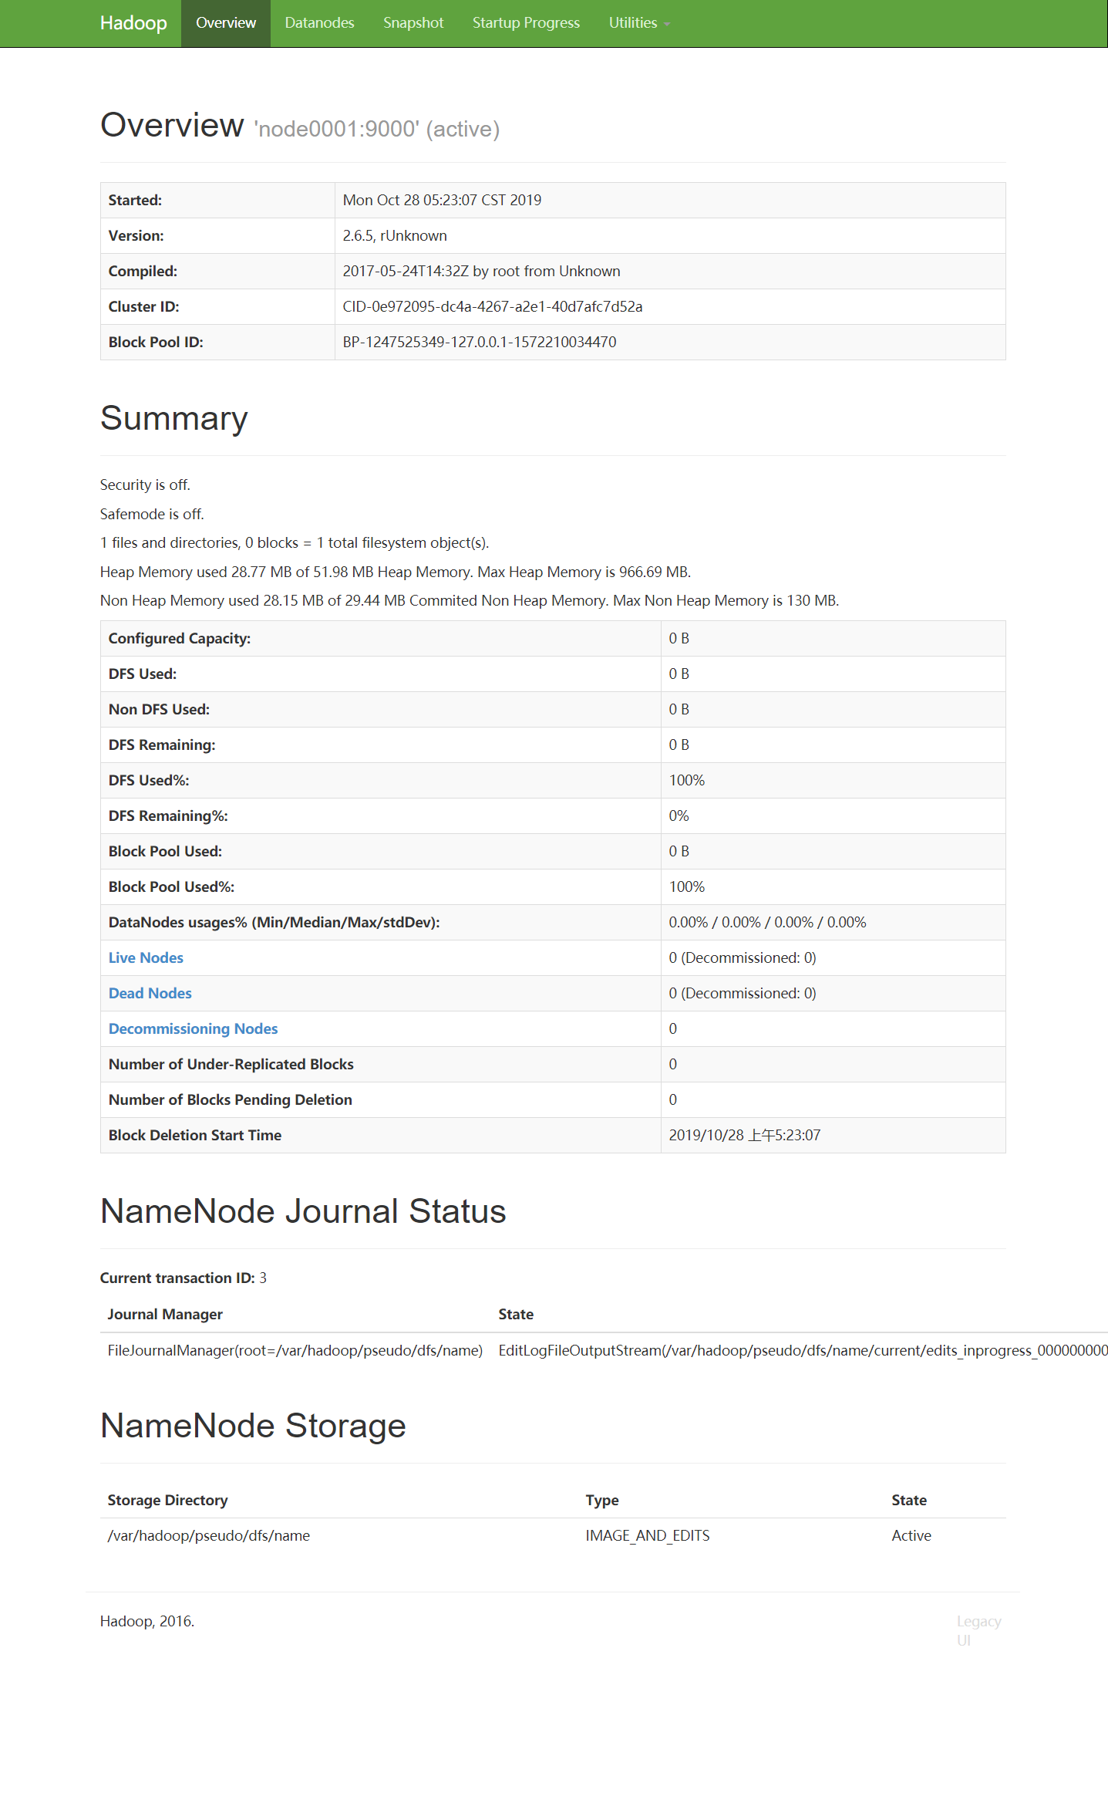Click storage directory '/var/hadoop/pseudo/dfs/name'
The image size is (1108, 1820).
[209, 1535]
